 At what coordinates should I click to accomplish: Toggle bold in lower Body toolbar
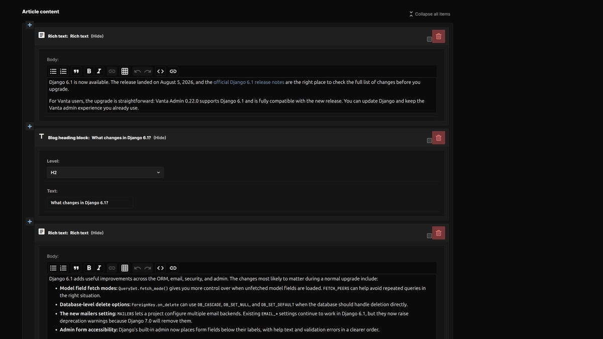89,268
